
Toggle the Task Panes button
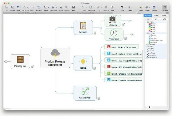[164, 8]
